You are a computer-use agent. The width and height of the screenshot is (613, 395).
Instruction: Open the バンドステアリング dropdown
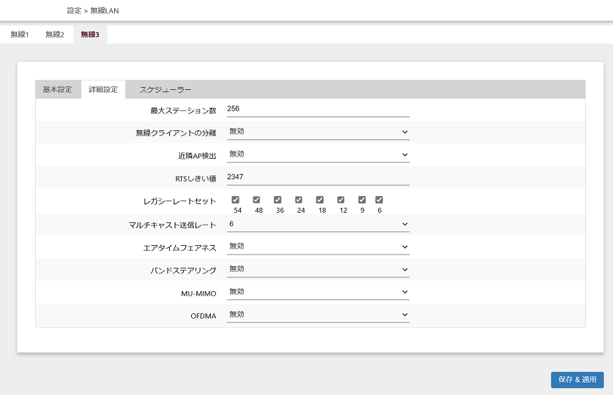tap(319, 269)
